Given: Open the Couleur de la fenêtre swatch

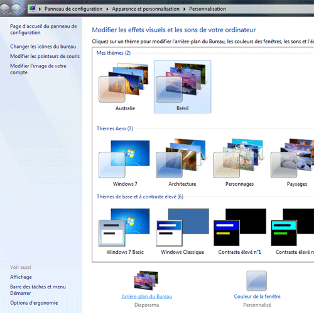Looking at the screenshot, I should 257,281.
